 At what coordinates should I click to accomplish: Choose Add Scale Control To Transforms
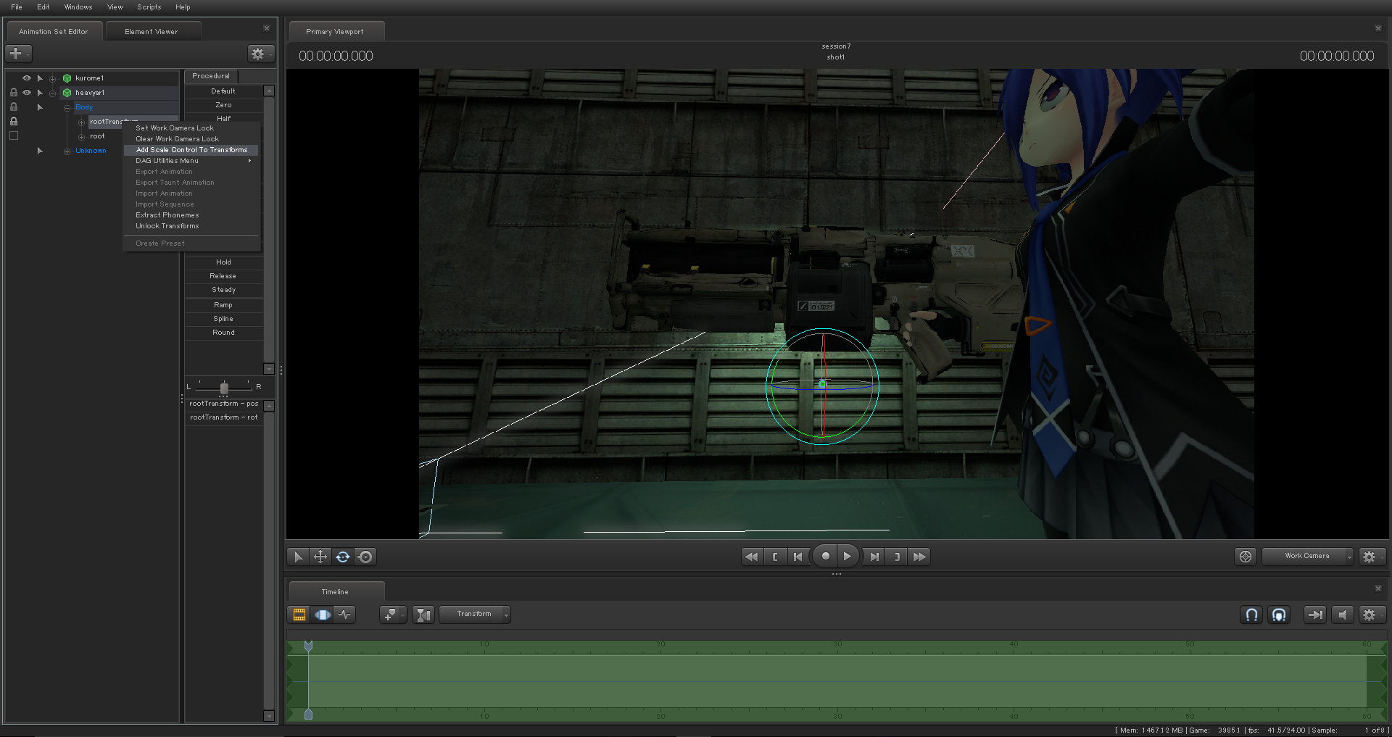(x=191, y=150)
